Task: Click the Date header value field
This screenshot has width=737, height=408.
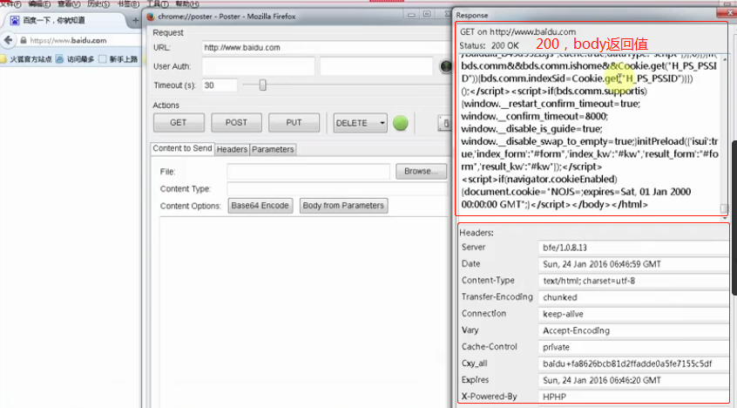Action: click(634, 264)
